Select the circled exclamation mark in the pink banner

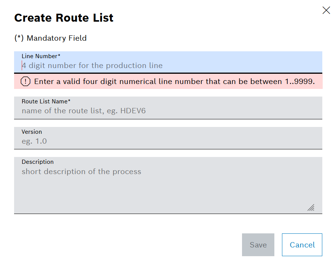[x=24, y=81]
